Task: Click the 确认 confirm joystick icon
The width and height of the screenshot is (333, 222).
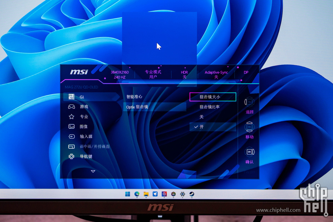Action: [249, 152]
